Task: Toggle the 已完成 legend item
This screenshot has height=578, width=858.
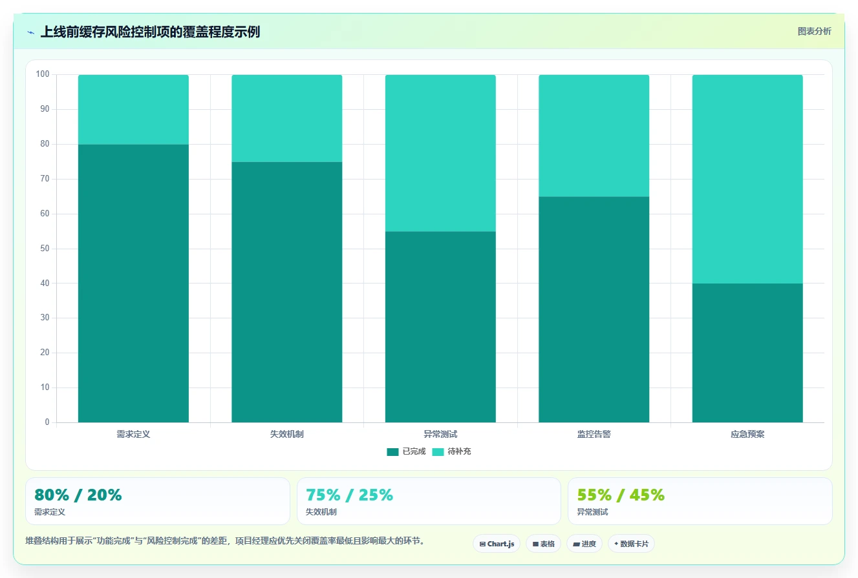Action: point(406,451)
